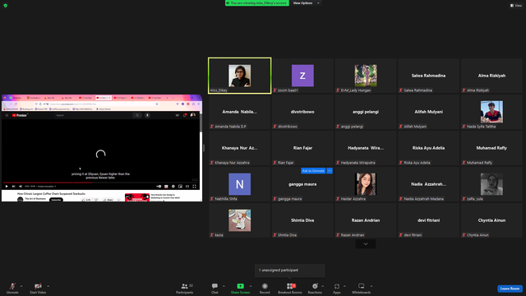Viewport: 526px width, 296px height.
Task: Open Breakout Rooms
Action: point(290,288)
